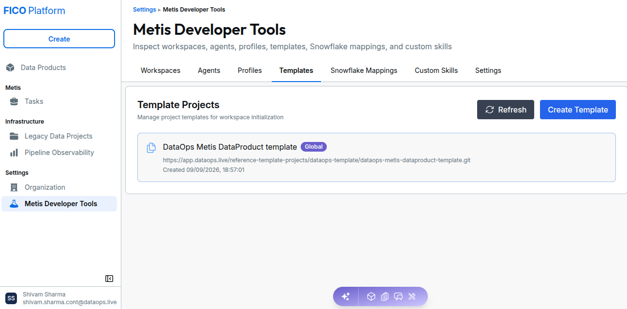Open Data Products via its cube icon
Viewport: 627px width, 309px height.
pyautogui.click(x=10, y=68)
